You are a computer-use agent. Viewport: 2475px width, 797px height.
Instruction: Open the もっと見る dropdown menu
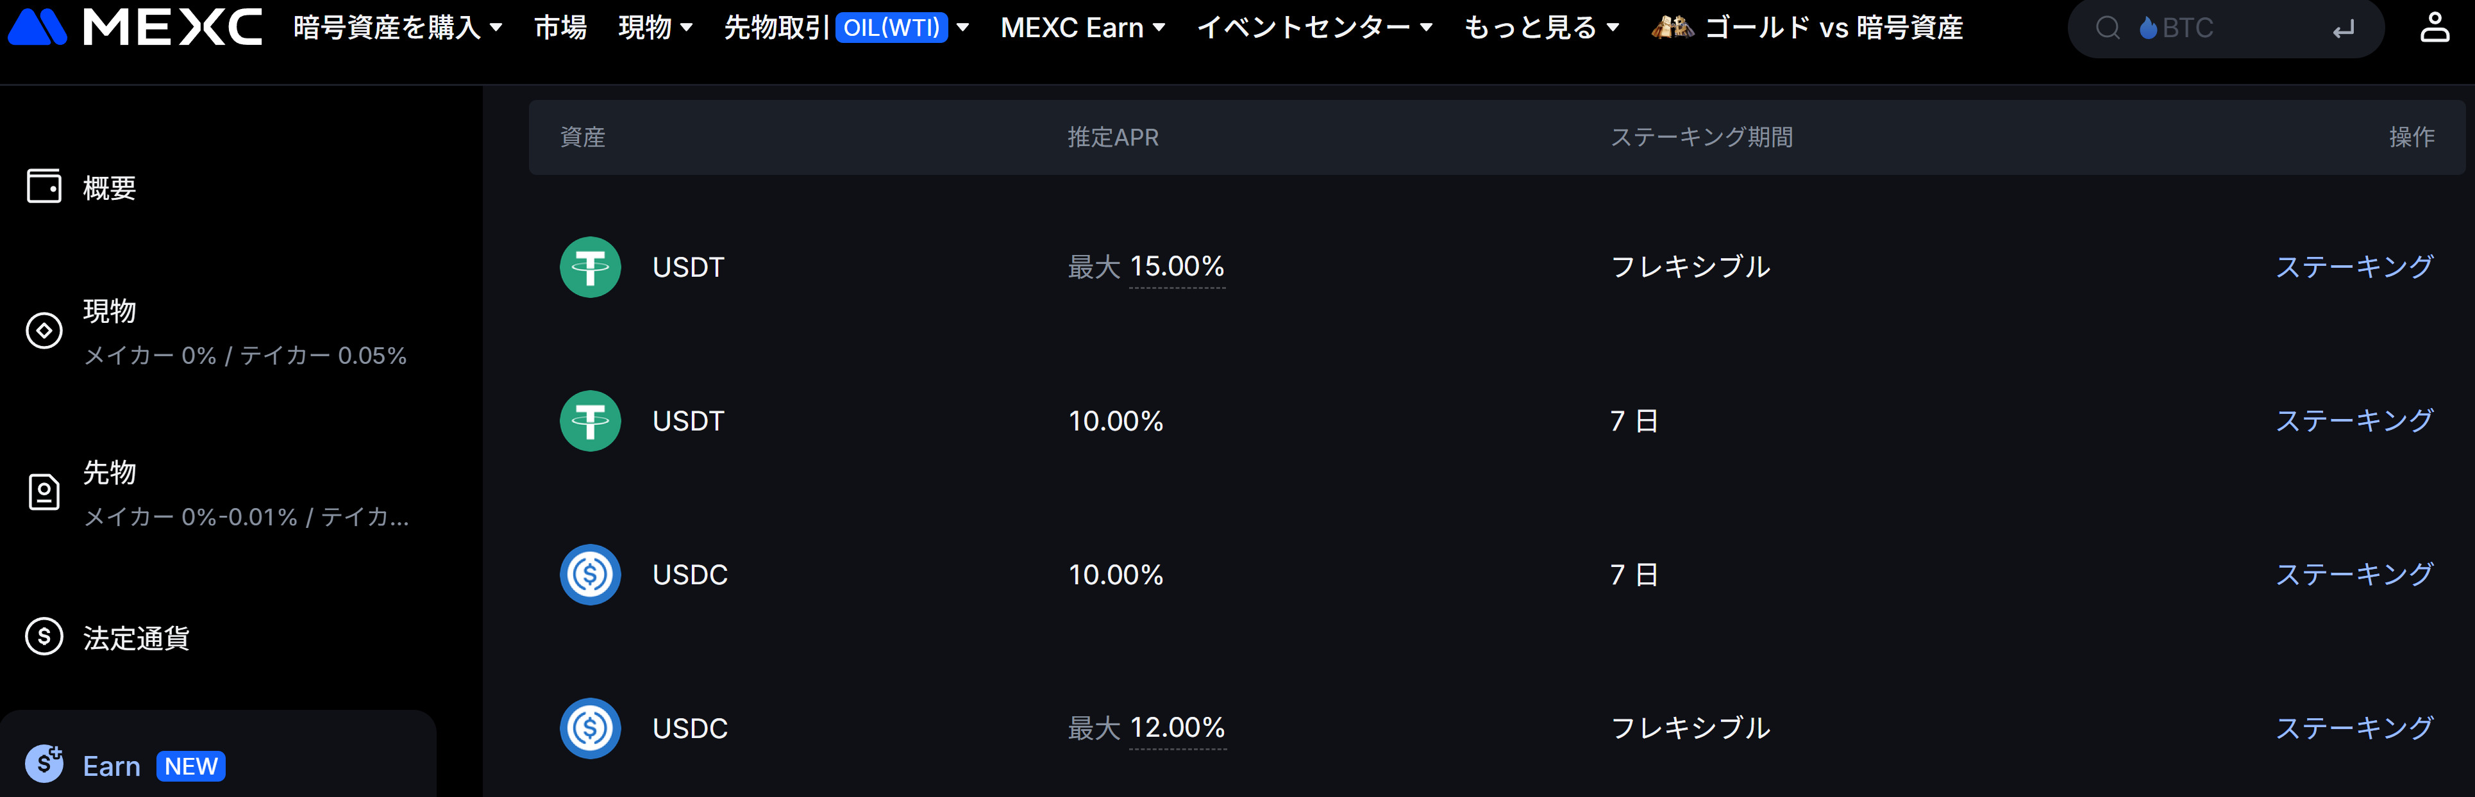(x=1541, y=28)
